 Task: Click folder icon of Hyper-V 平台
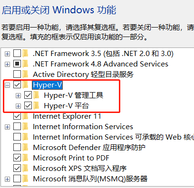[x=37, y=106]
